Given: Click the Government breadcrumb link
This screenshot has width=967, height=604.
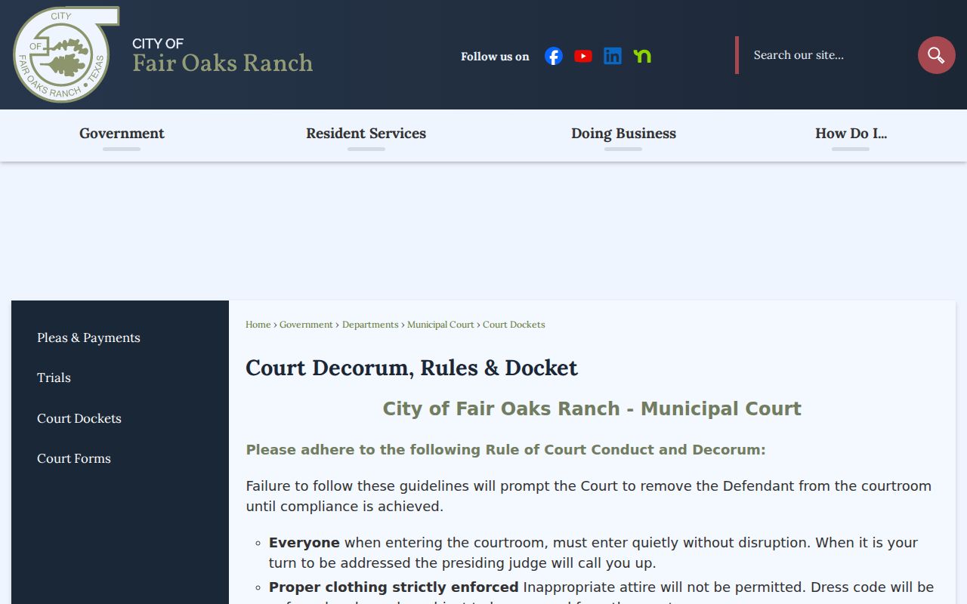Looking at the screenshot, I should 306,325.
